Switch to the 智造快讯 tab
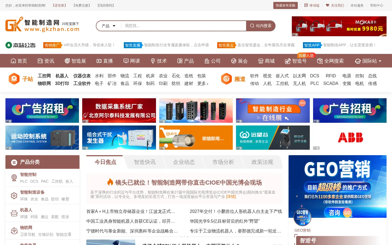Image resolution: width=392 pixels, height=245 pixels. (145, 162)
